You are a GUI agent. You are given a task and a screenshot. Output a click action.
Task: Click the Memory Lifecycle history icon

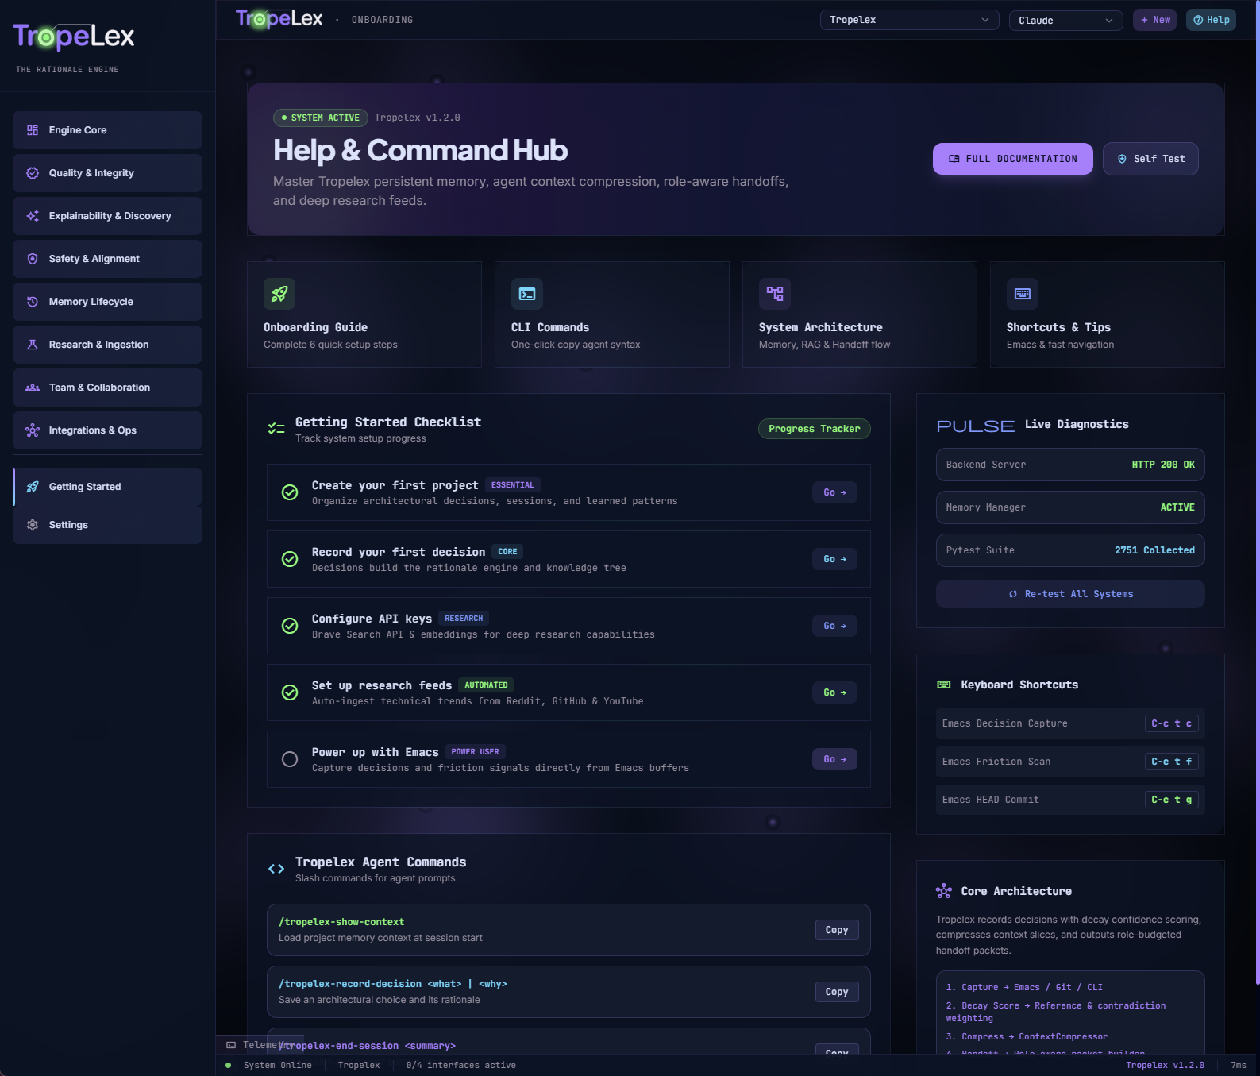pyautogui.click(x=33, y=302)
